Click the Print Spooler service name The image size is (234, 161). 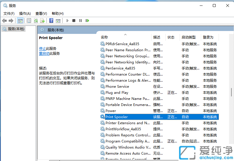pos(117,117)
